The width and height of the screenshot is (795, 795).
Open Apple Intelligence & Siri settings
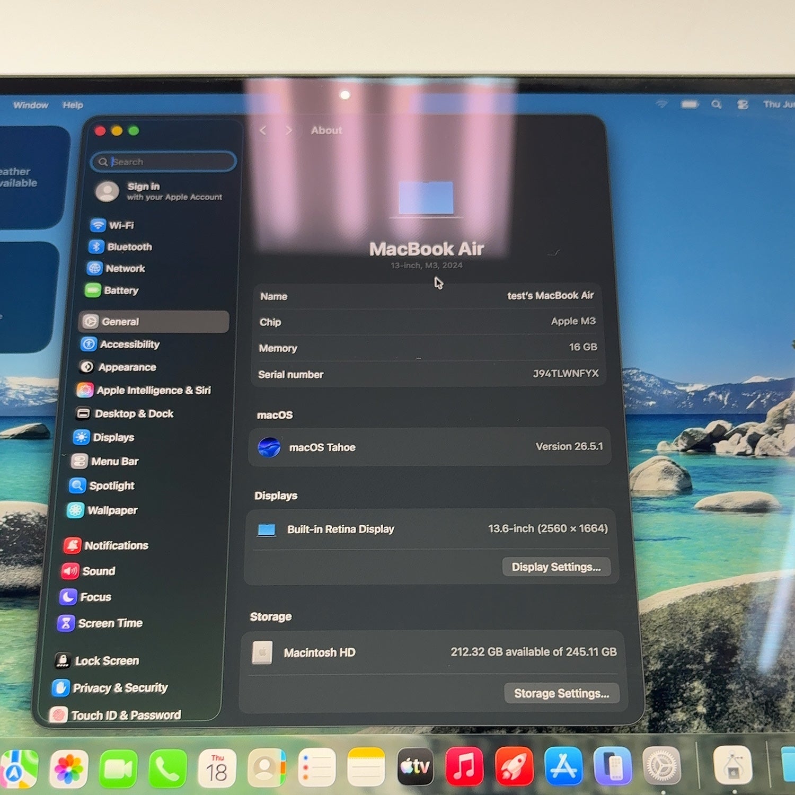click(144, 391)
